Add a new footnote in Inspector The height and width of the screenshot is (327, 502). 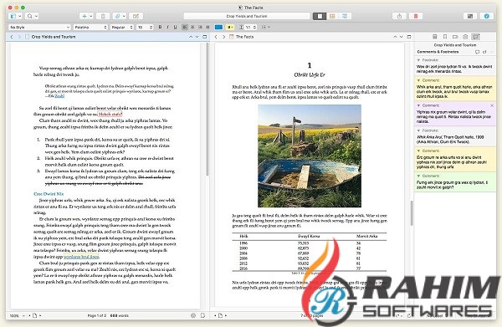click(484, 52)
